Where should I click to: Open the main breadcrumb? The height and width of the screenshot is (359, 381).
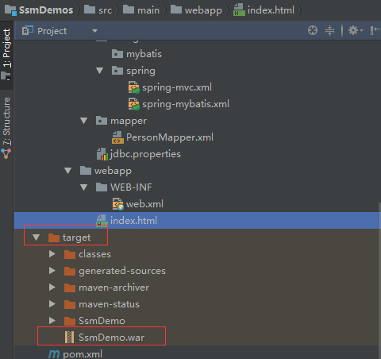click(x=141, y=10)
